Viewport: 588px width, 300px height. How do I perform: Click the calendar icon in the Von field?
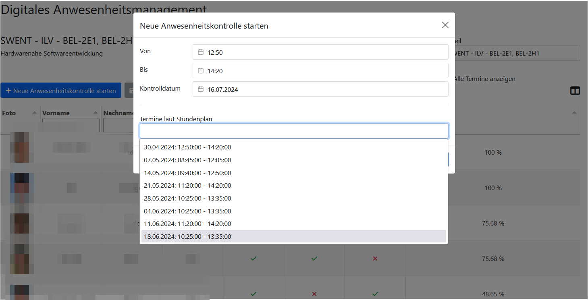coord(201,52)
